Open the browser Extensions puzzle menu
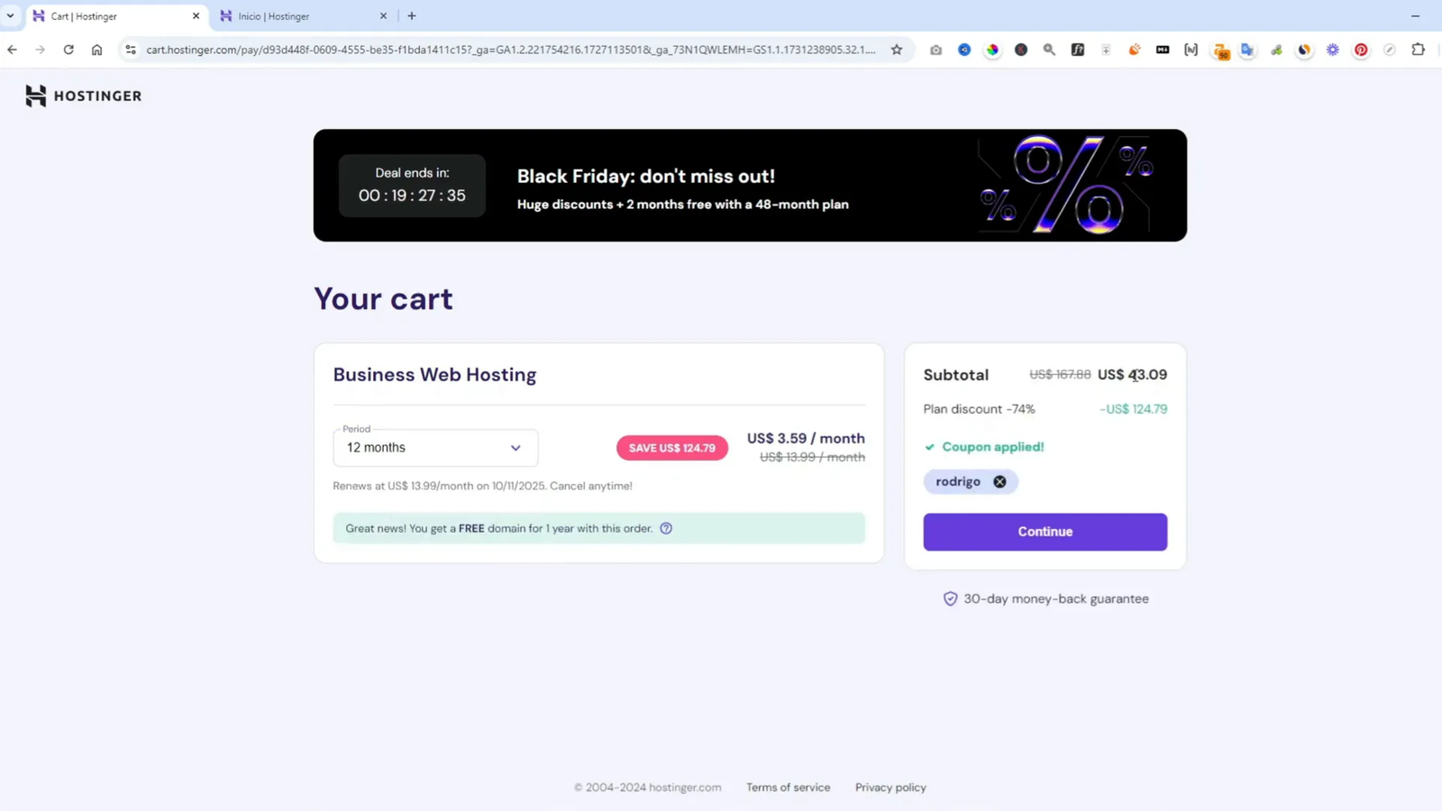The image size is (1442, 811). [1418, 50]
